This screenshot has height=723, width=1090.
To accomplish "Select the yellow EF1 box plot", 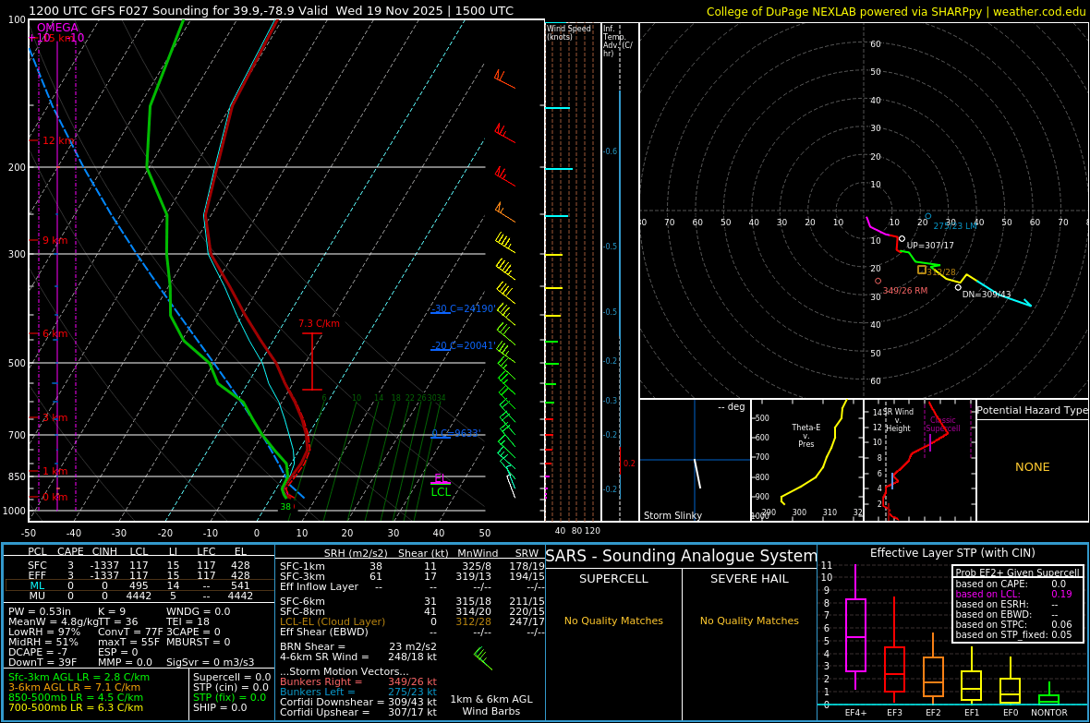I will [971, 685].
